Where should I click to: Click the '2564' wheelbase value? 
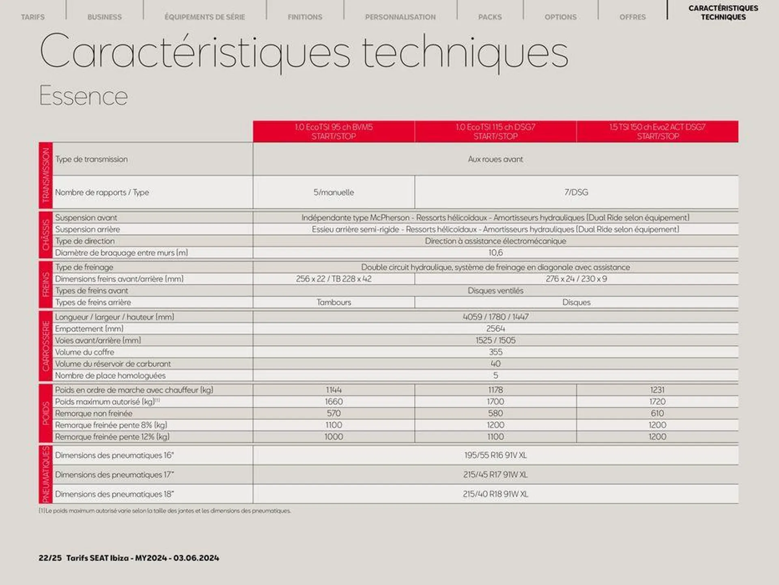495,328
